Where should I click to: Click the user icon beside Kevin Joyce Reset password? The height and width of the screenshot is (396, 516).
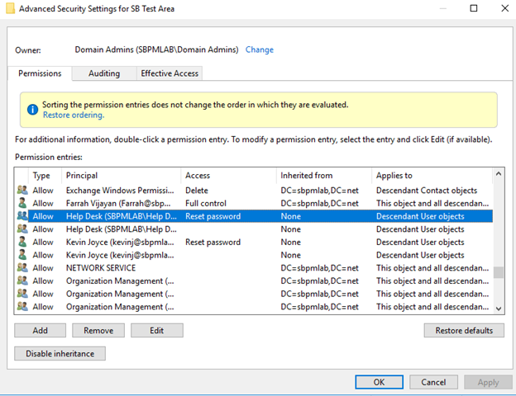pos(22,242)
